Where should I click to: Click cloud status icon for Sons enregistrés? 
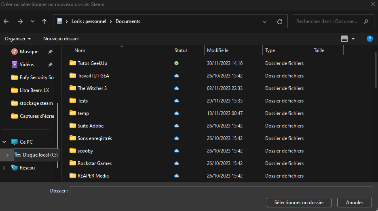pos(177,138)
